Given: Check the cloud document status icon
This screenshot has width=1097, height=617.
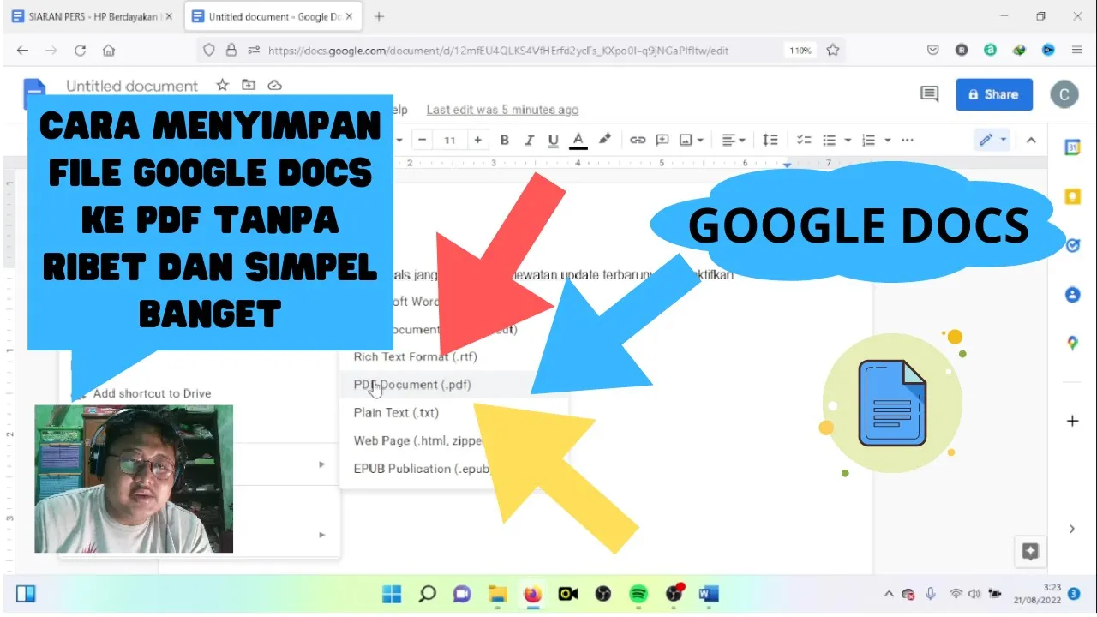Looking at the screenshot, I should [275, 85].
